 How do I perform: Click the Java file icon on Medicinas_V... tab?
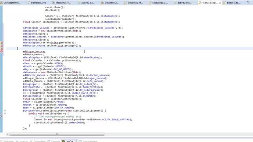click(x=53, y=3)
